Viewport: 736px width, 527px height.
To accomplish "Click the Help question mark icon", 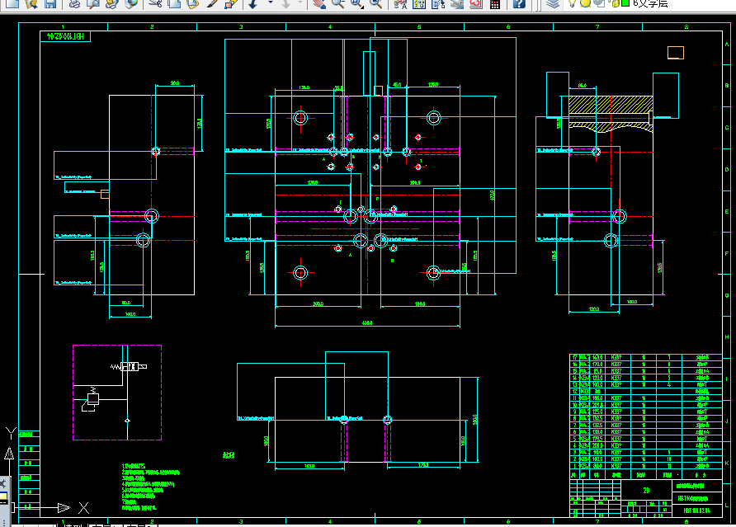I will pyautogui.click(x=519, y=4).
